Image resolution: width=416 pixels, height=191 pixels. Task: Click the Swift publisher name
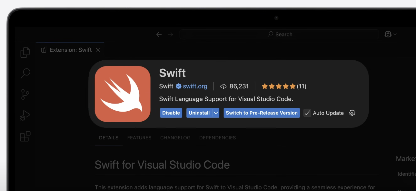click(166, 86)
